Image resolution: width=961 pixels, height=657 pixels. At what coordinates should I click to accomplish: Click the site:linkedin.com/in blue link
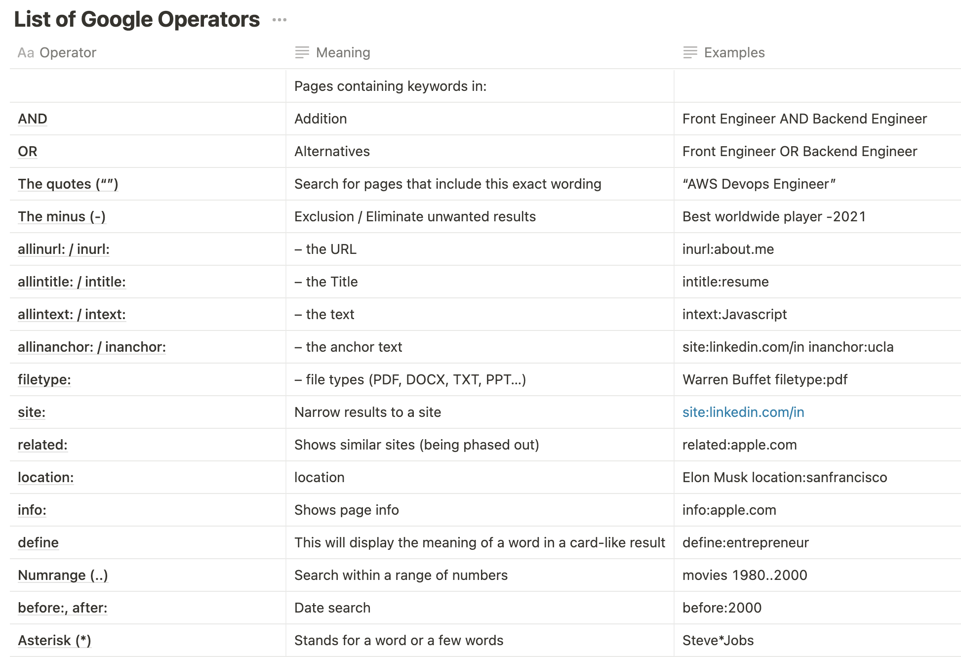pyautogui.click(x=743, y=412)
